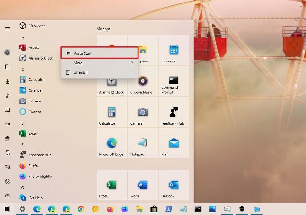Expand the More submenu chevron arrow
Viewport: 306px width, 215px height.
click(132, 63)
